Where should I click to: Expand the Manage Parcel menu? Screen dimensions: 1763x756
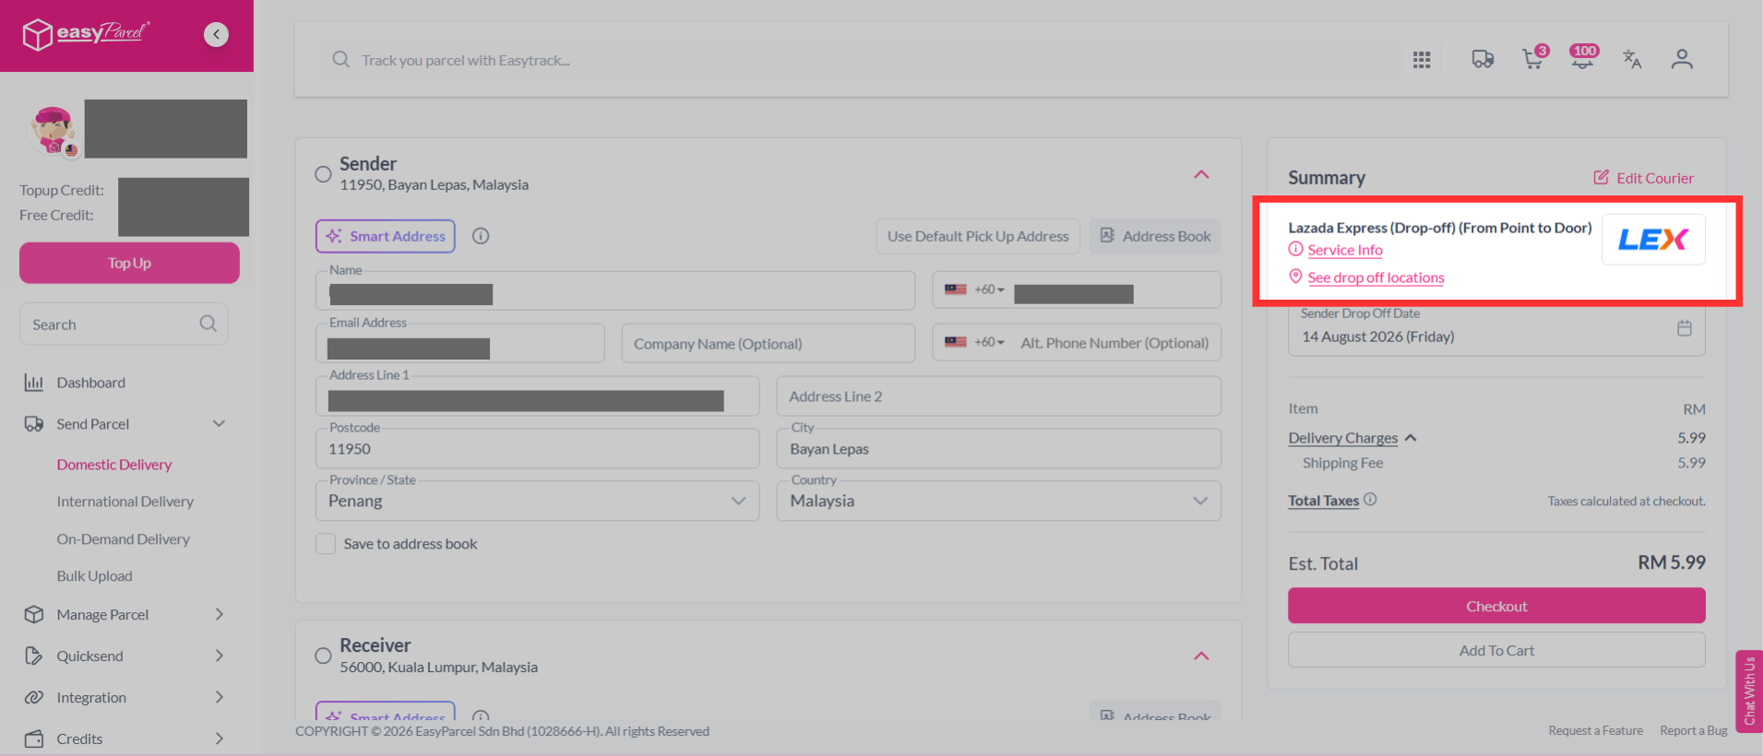click(x=219, y=614)
